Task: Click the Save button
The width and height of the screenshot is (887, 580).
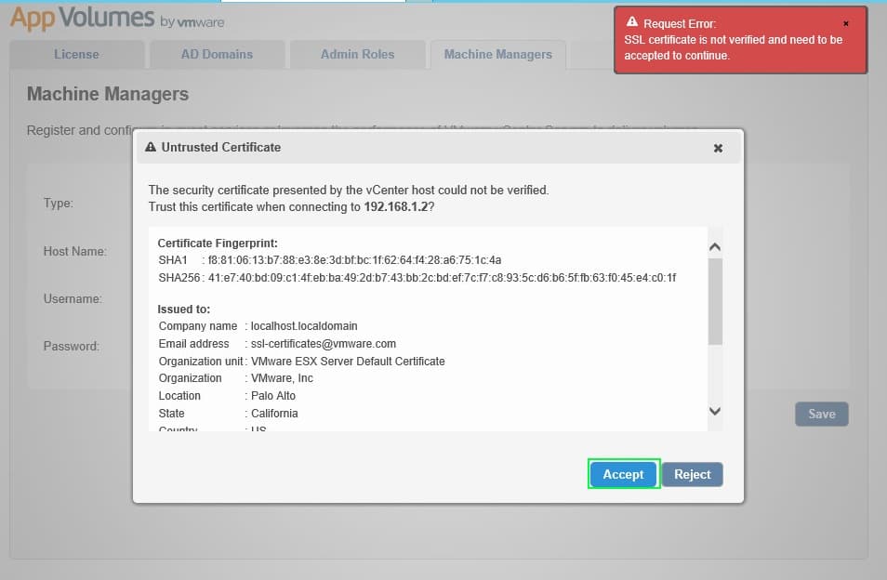Action: (x=821, y=414)
